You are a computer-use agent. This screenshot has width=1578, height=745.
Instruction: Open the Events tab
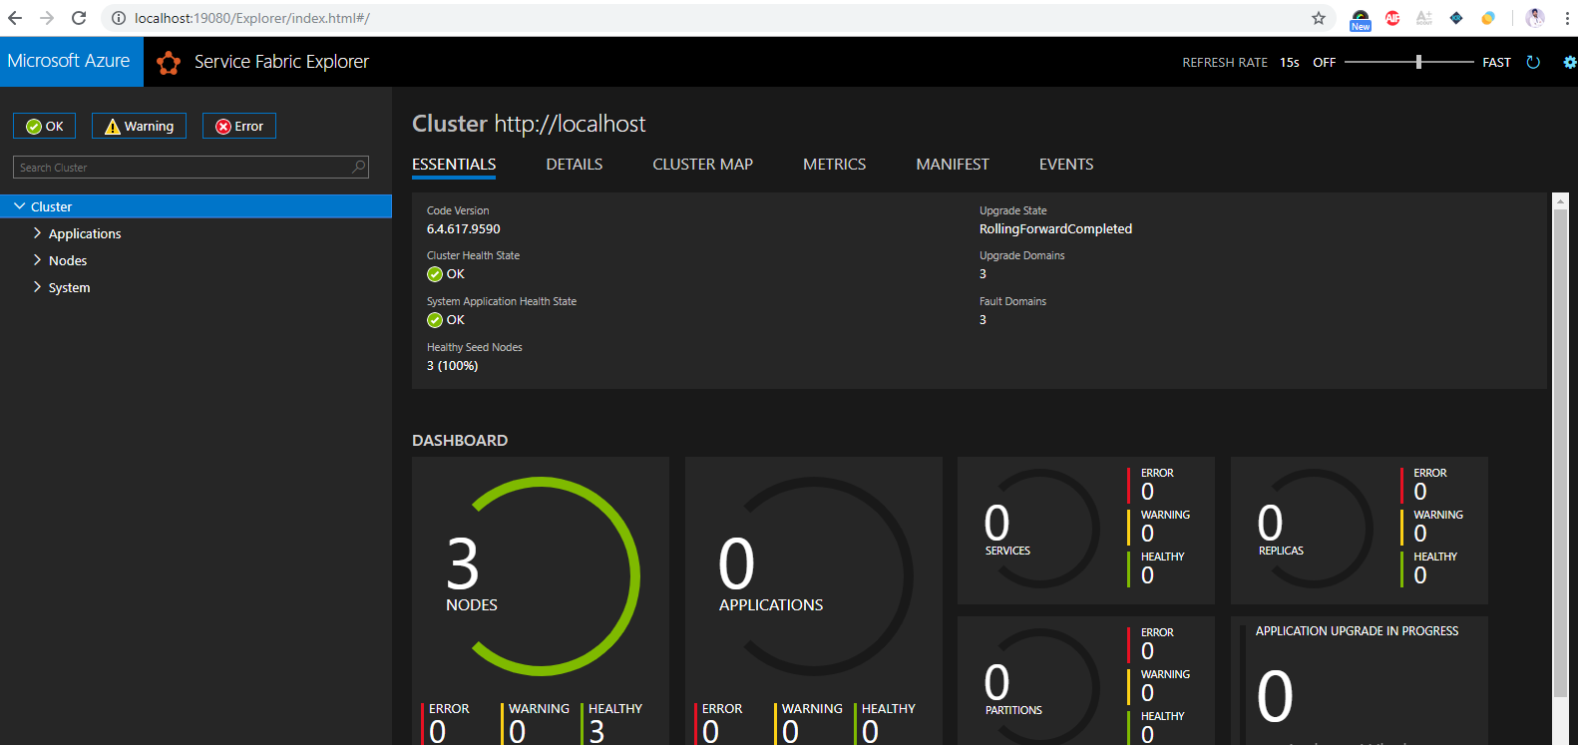[1066, 165]
